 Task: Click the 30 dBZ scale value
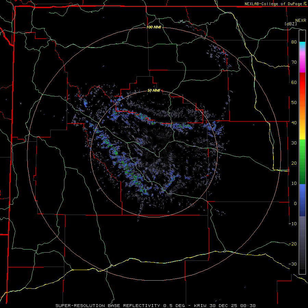coord(294,143)
